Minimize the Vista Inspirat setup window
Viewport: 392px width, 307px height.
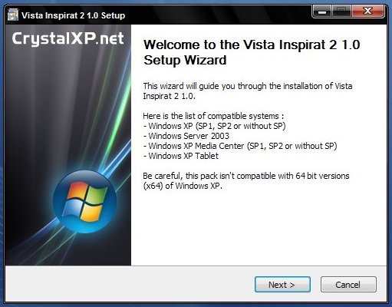[x=322, y=12]
